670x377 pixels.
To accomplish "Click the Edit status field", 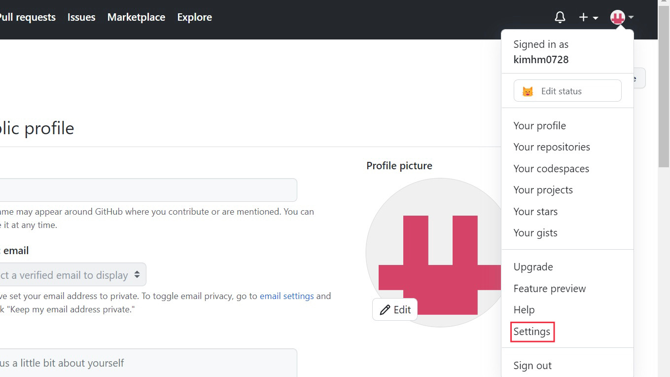I will 567,91.
